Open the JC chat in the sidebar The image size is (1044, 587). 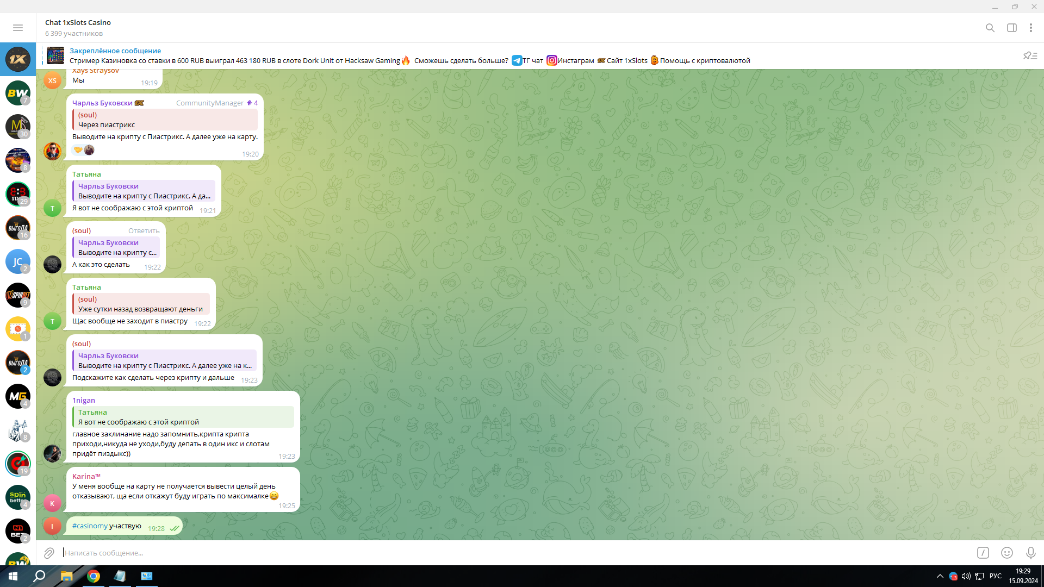[17, 261]
